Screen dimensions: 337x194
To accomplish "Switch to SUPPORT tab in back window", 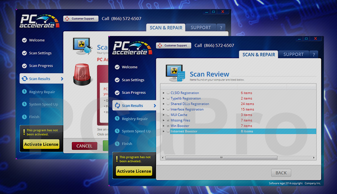I will (201, 28).
